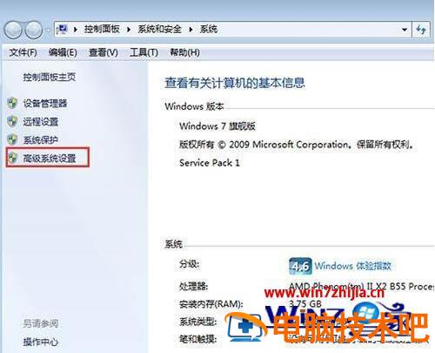
Task: Click the Forward navigation arrow button
Action: (34, 30)
